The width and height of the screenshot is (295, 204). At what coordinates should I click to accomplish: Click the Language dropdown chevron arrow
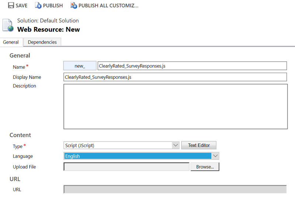pyautogui.click(x=215, y=156)
